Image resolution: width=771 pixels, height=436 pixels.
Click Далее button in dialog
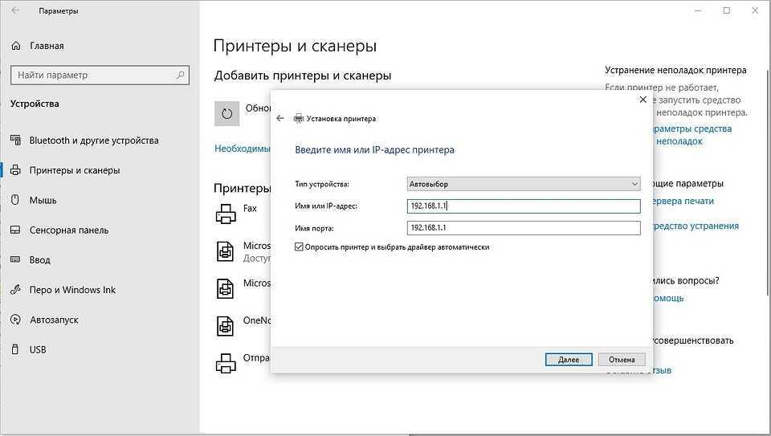coord(569,360)
